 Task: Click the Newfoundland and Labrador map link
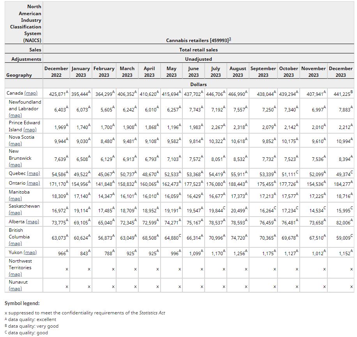(15, 115)
